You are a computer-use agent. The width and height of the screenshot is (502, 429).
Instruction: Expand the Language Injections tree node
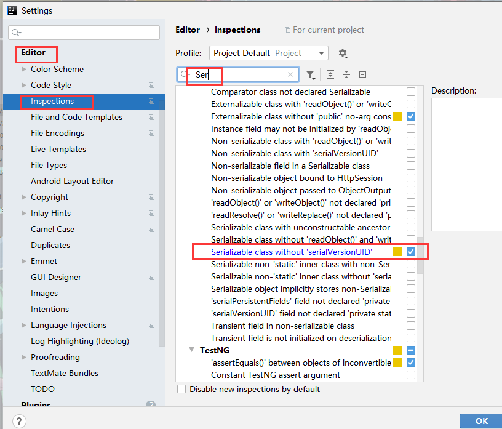(x=24, y=325)
